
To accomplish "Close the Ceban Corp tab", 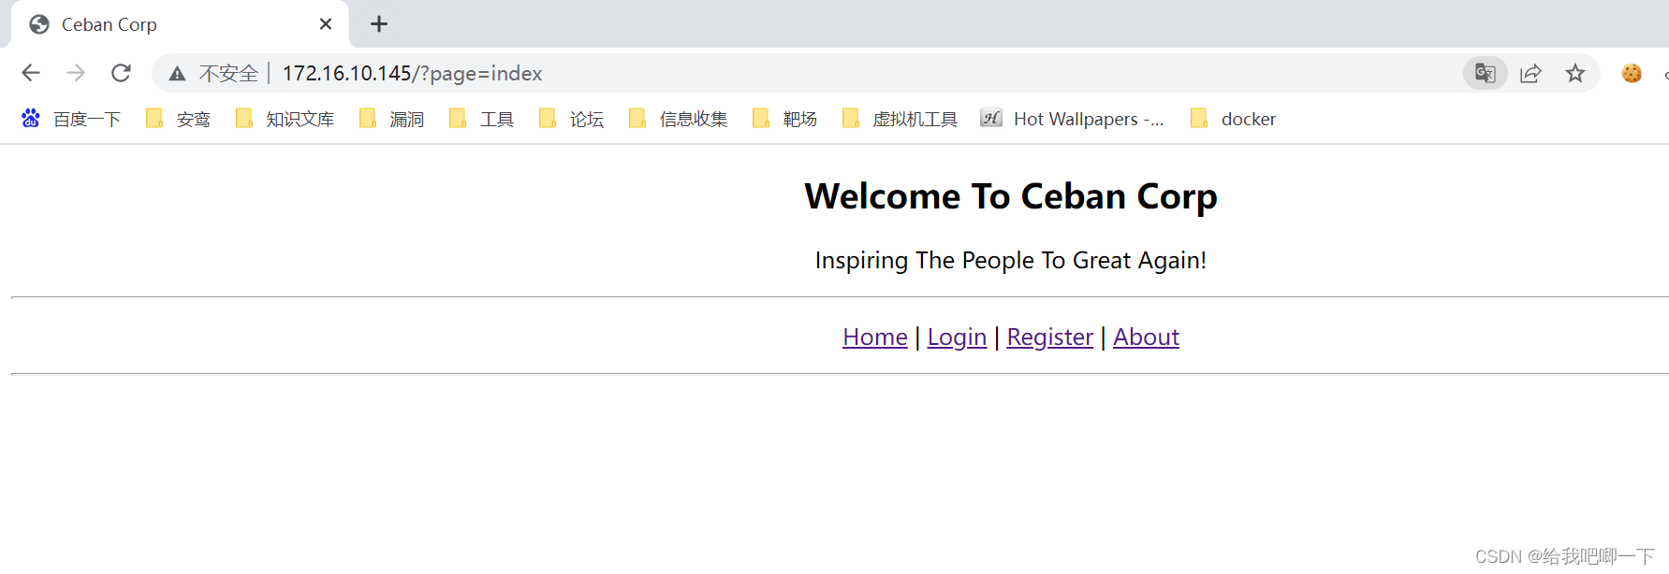I will pyautogui.click(x=326, y=24).
